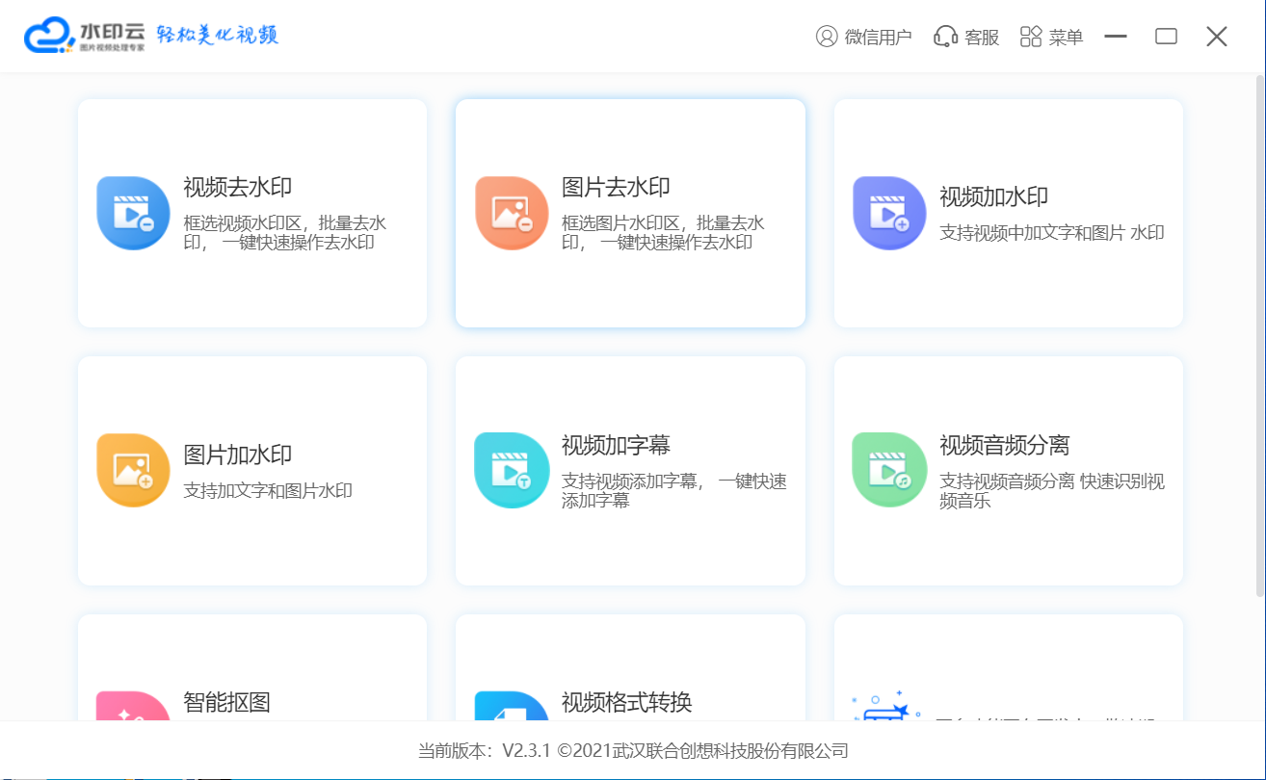Screen dimensions: 1266x780
Task: Click the user avatar icon beside 微信用户
Action: pyautogui.click(x=827, y=37)
